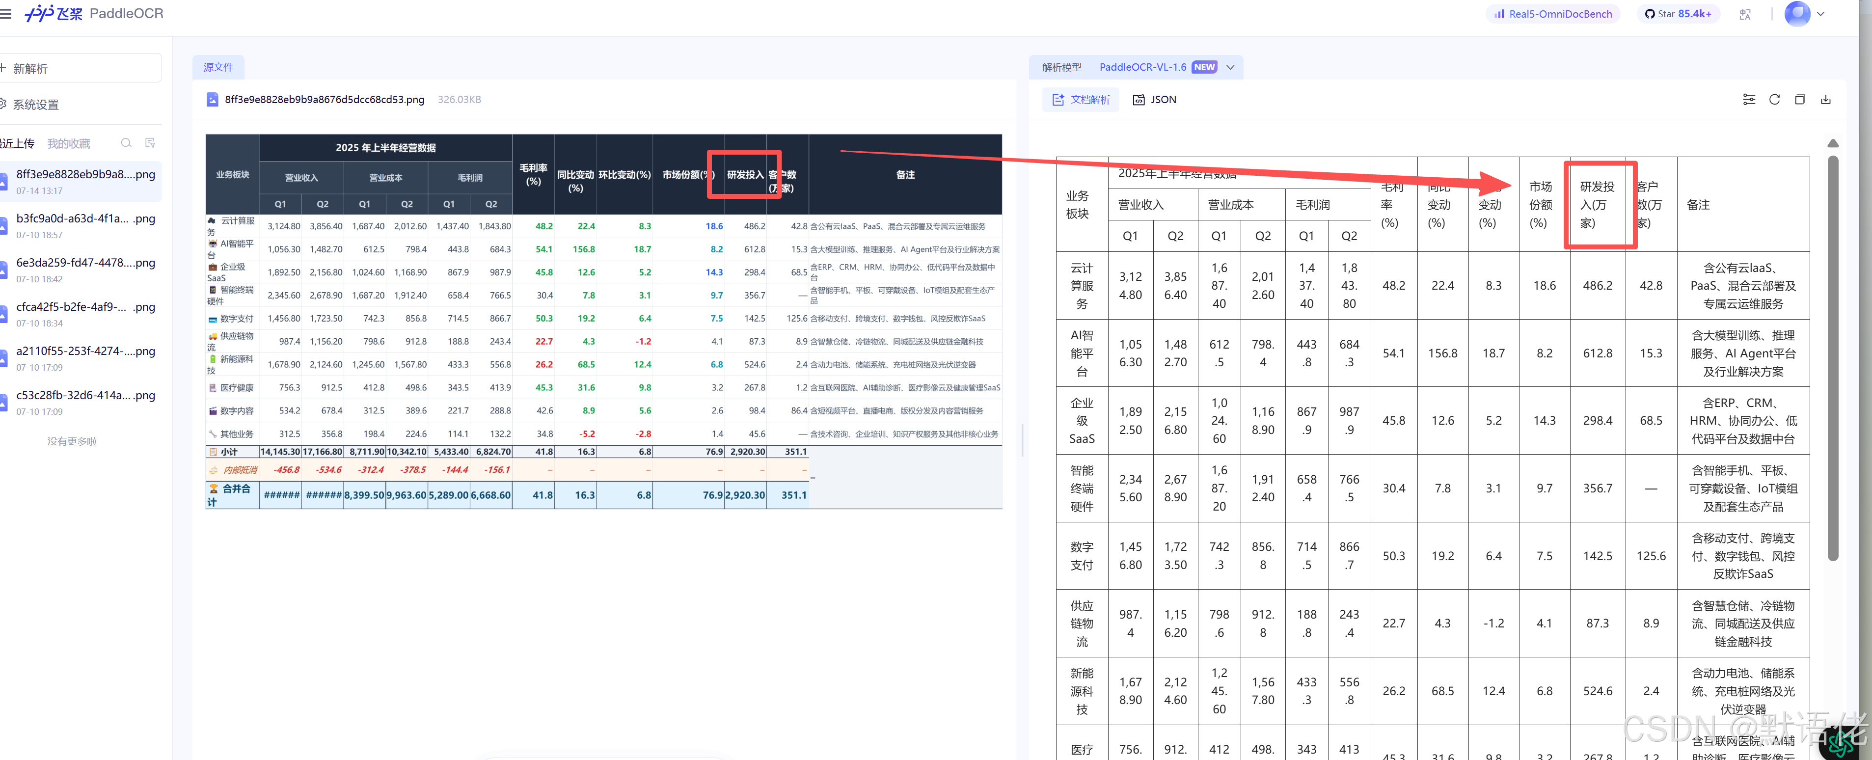
Task: Select the 源文件 tab
Action: (x=218, y=67)
